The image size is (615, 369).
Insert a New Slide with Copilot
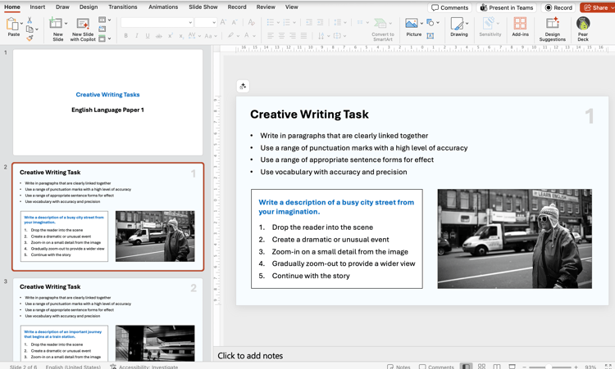(83, 28)
